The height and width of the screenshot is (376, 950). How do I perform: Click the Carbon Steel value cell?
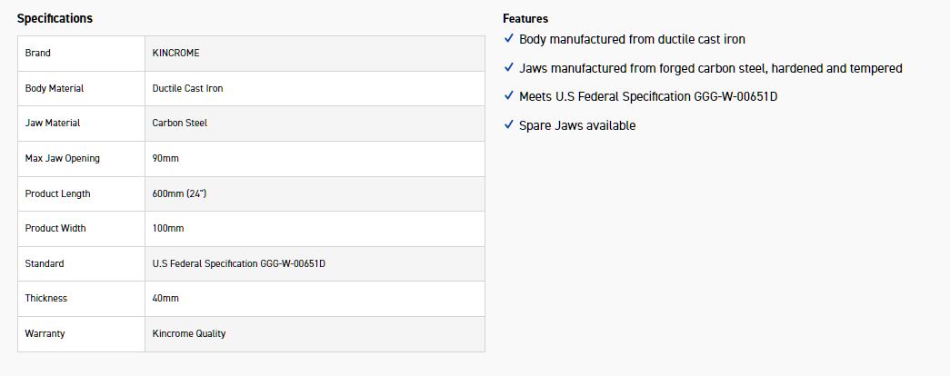(180, 123)
